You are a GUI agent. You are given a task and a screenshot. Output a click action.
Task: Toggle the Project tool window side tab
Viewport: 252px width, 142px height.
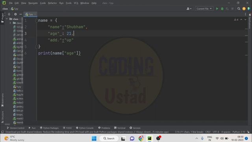[x=2, y=18]
